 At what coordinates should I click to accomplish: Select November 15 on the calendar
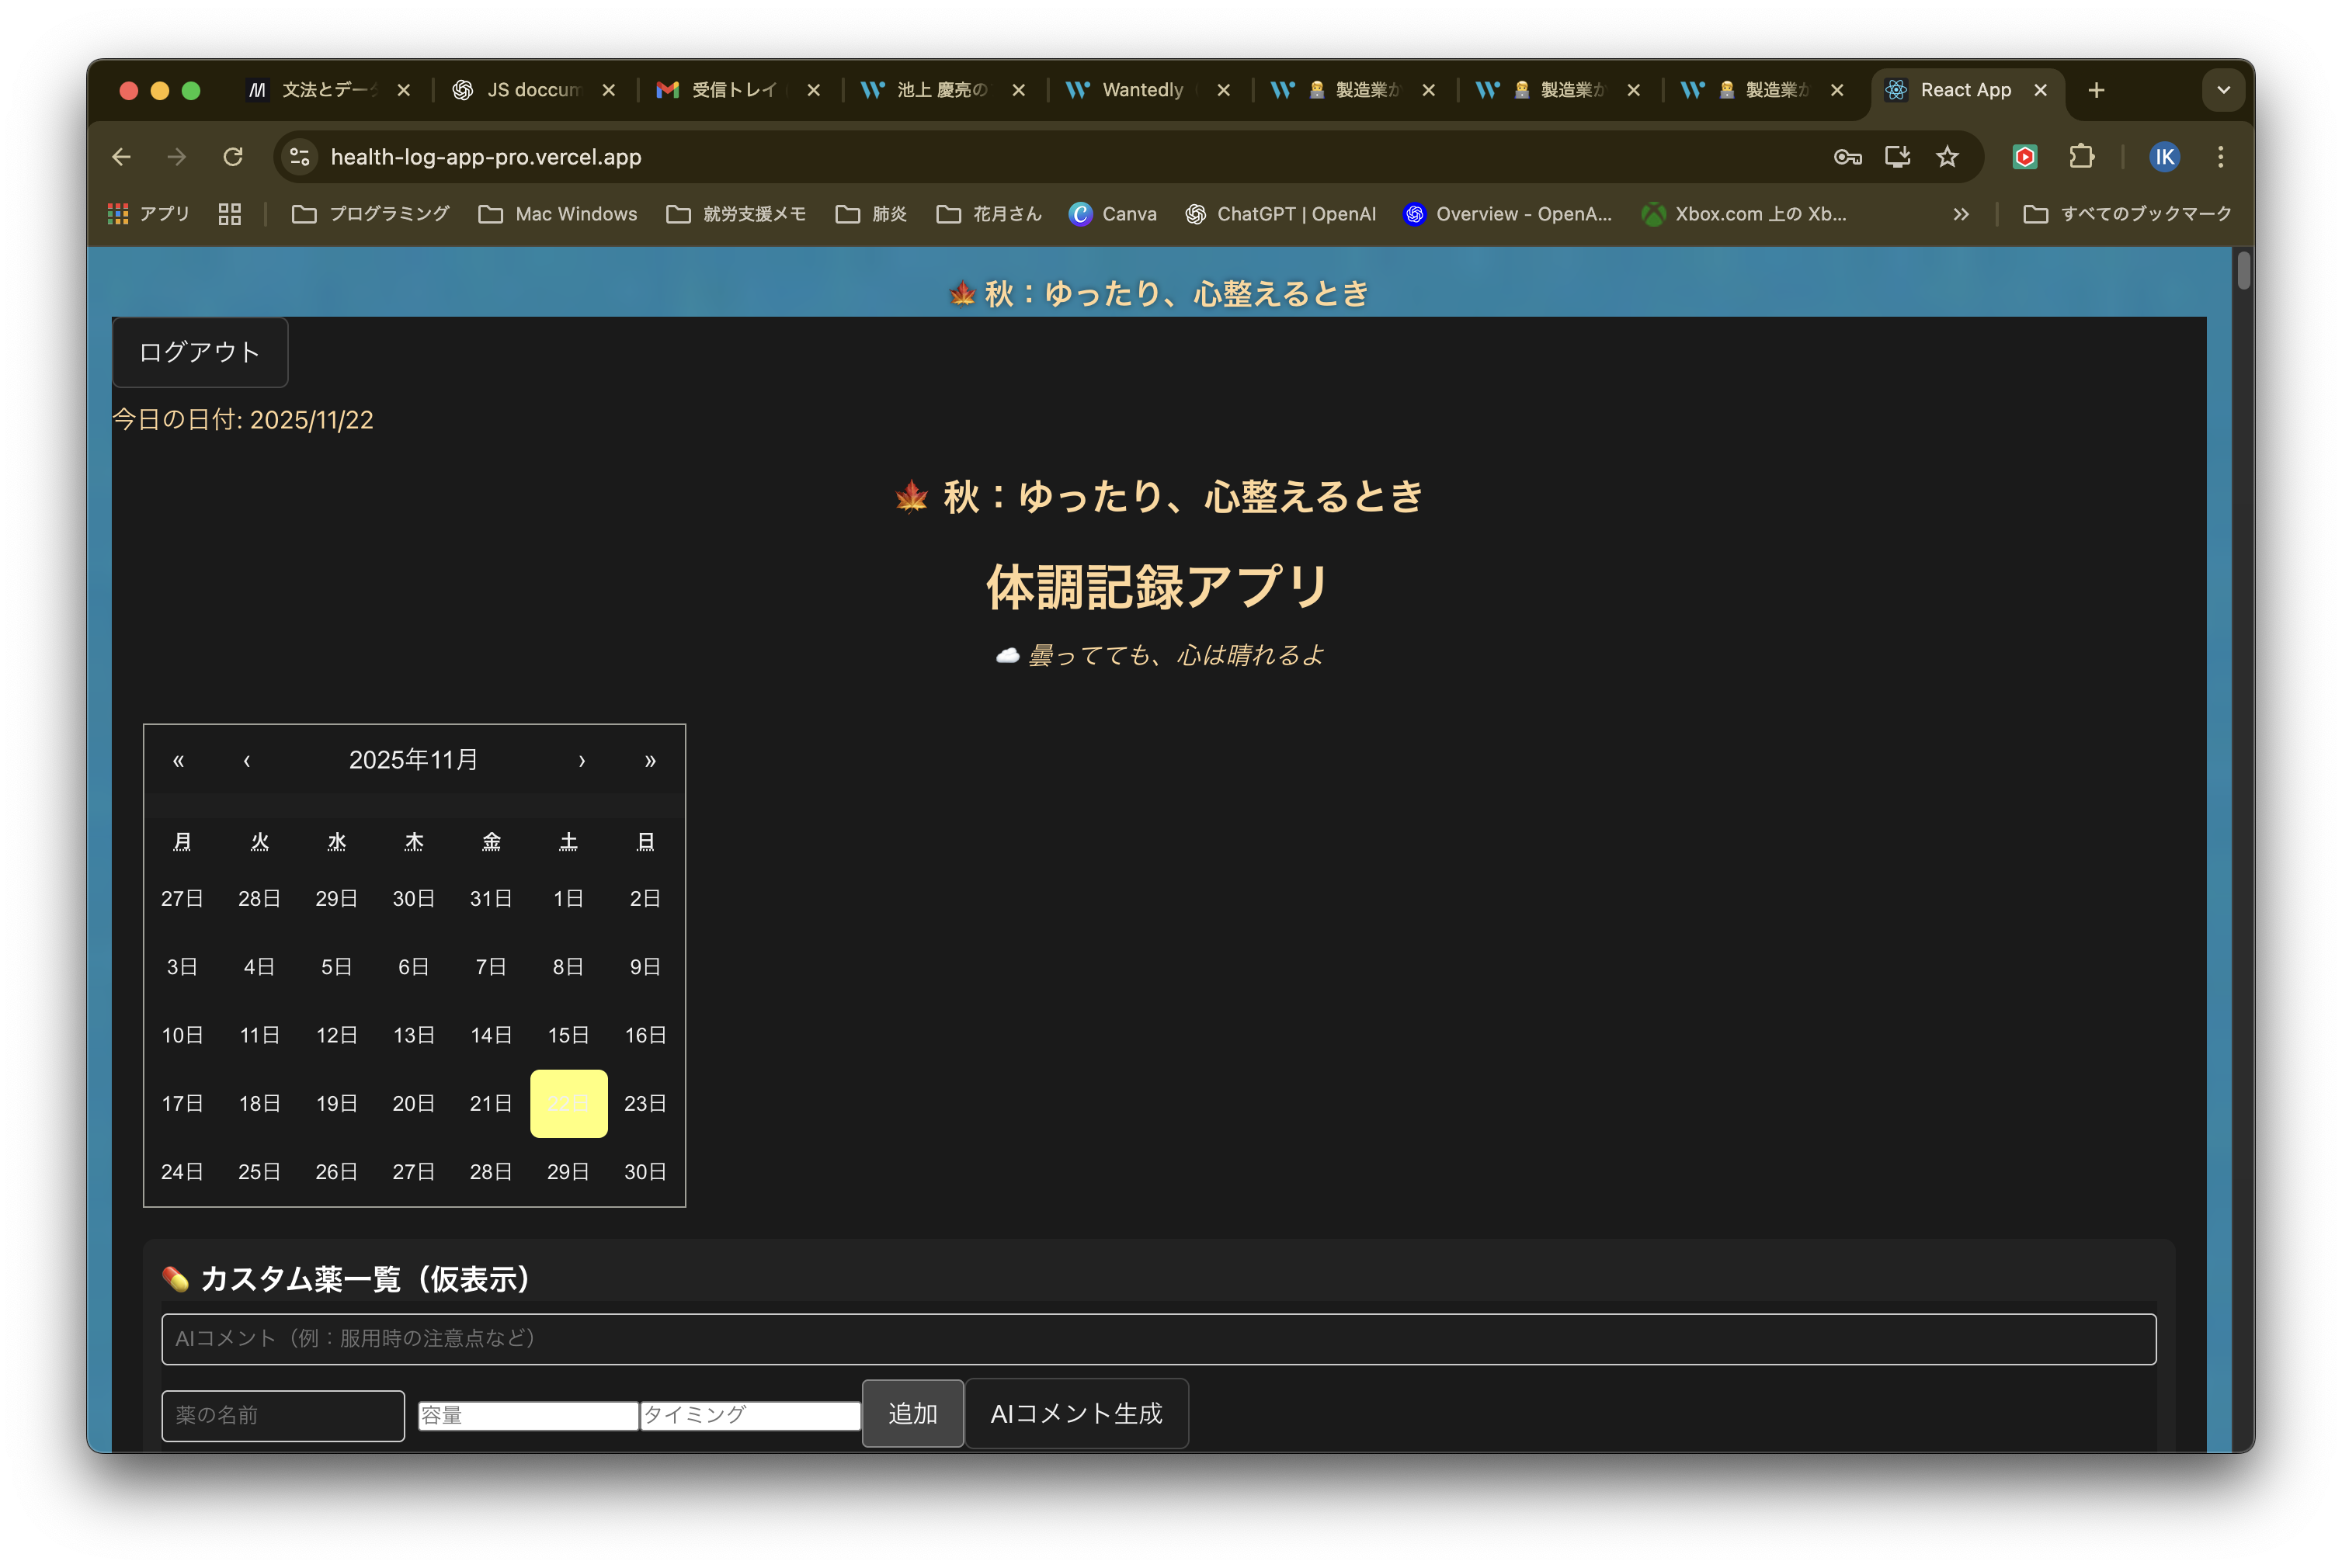568,1035
